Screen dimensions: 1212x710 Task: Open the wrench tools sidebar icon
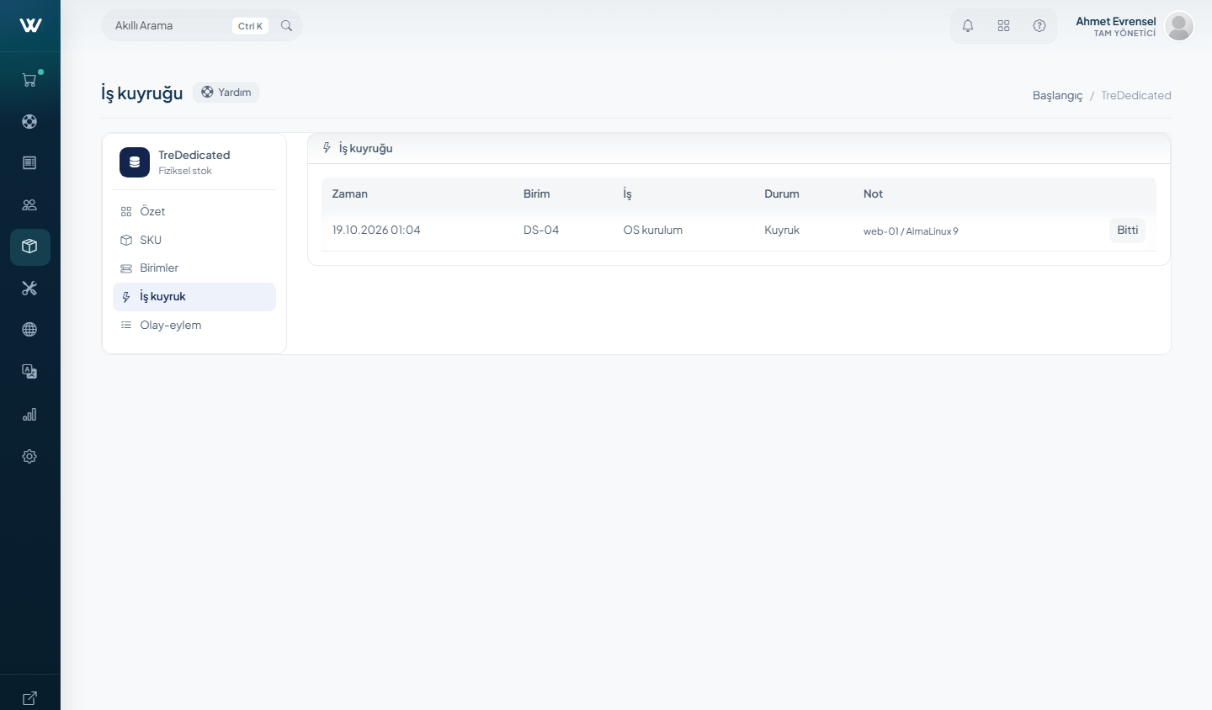pyautogui.click(x=29, y=288)
